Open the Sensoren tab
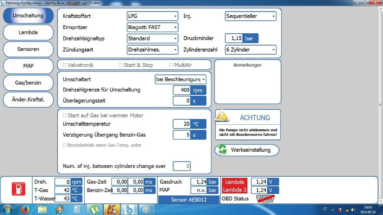The image size is (383, 215). (x=28, y=49)
